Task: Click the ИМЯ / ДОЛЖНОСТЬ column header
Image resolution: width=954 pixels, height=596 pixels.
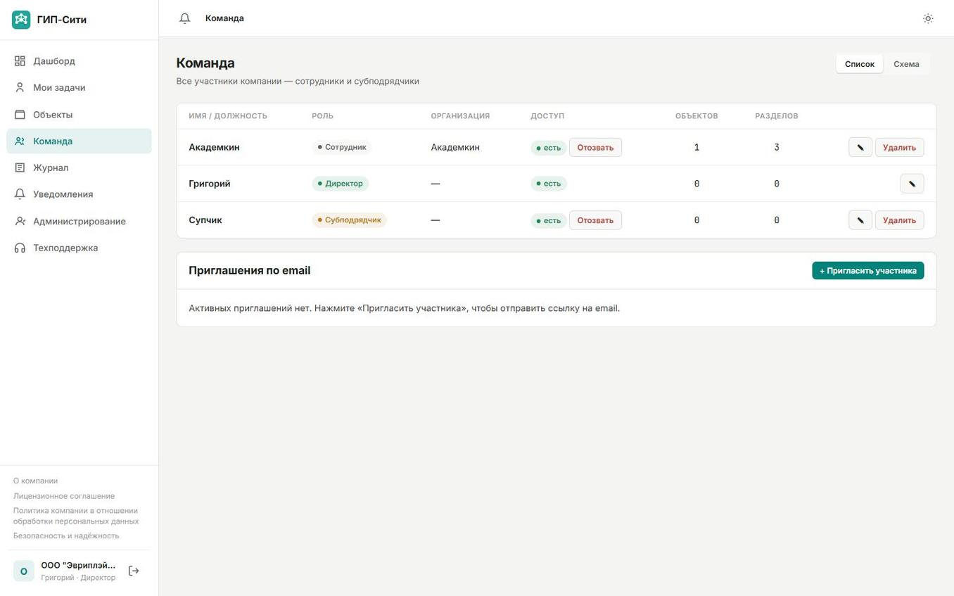Action: 228,116
